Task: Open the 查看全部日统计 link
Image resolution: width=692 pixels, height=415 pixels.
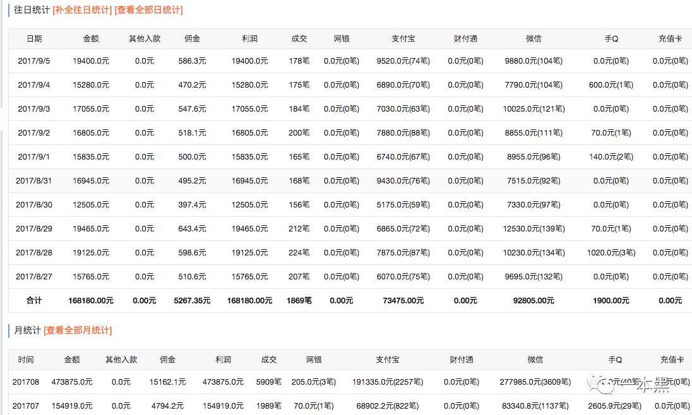Action: click(149, 9)
